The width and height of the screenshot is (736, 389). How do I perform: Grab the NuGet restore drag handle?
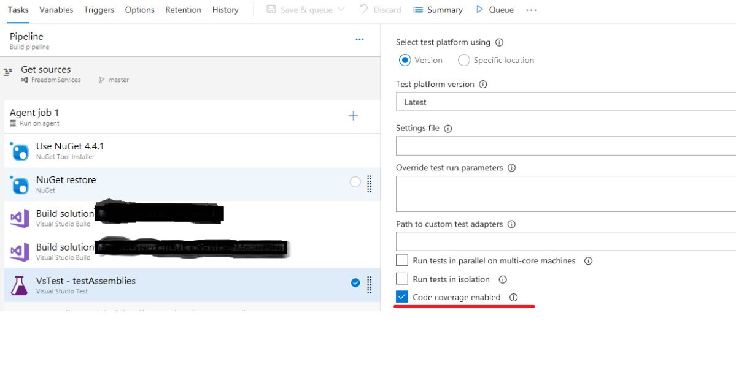pyautogui.click(x=370, y=184)
